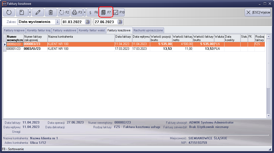Open calendar picker for start date 01.03.2022
The height and width of the screenshot is (153, 274).
coord(88,22)
